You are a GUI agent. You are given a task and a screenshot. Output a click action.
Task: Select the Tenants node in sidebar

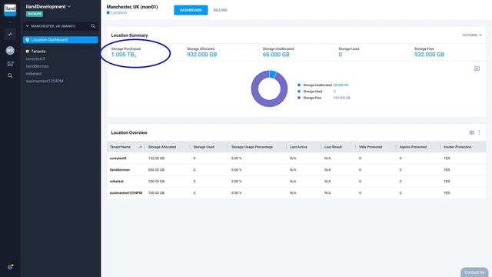(38, 52)
